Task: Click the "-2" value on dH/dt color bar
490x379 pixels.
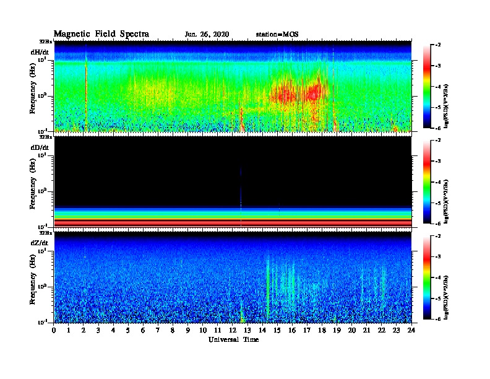Action: point(438,45)
